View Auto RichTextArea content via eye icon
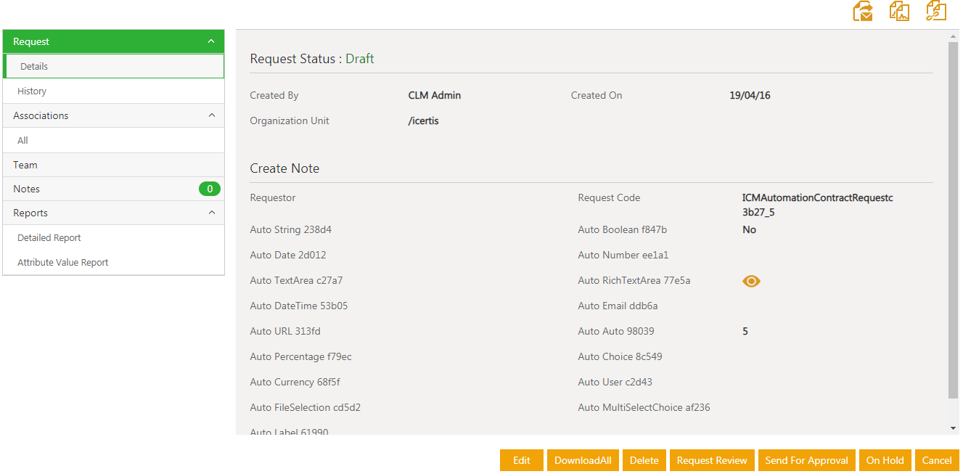 751,281
